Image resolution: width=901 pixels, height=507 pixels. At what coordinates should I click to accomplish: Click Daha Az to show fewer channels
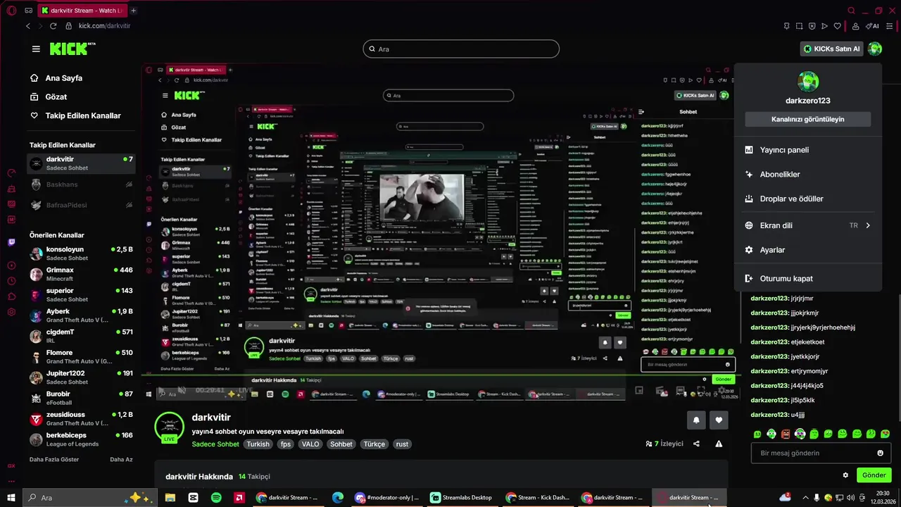pos(121,459)
